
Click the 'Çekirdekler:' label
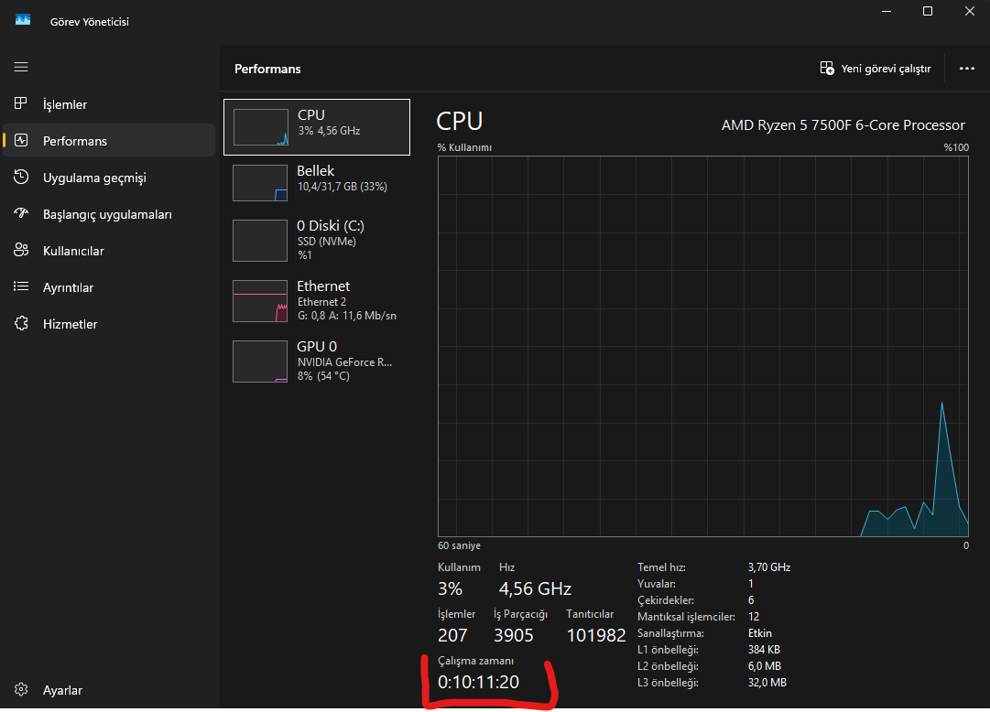pos(666,599)
